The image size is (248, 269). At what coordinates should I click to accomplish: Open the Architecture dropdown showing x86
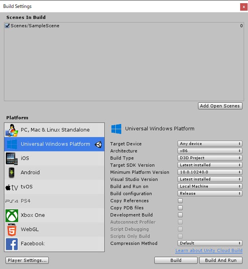(210, 151)
